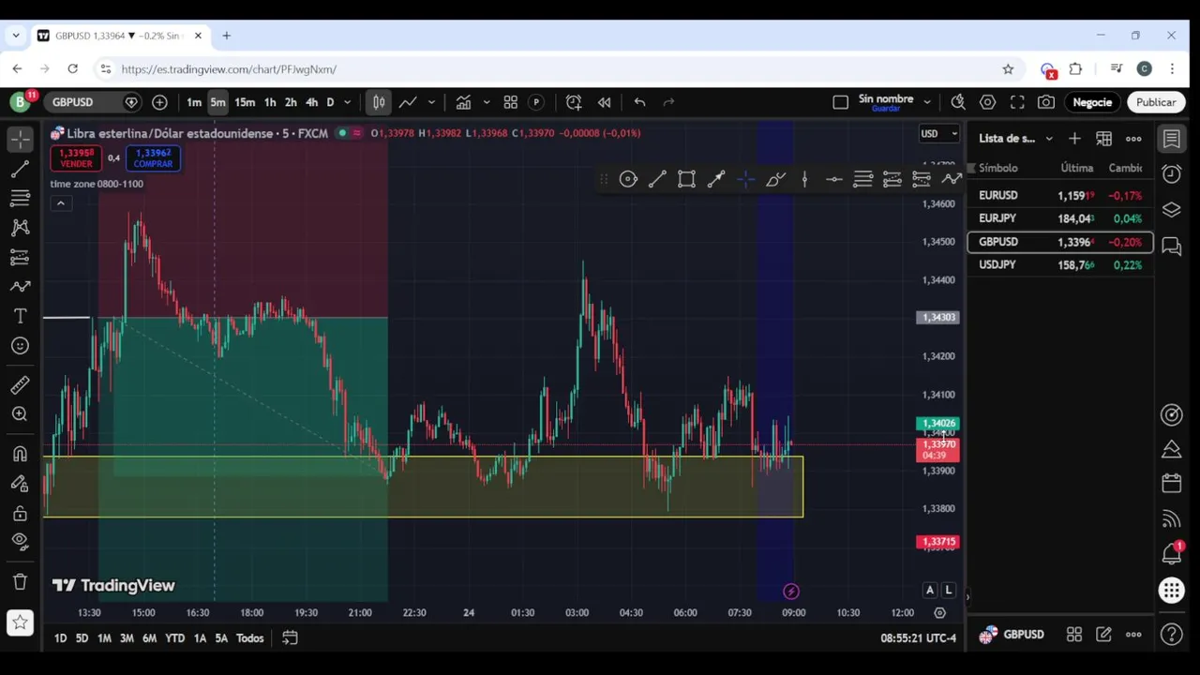Image resolution: width=1200 pixels, height=675 pixels.
Task: Open advanced view of watchlist
Action: [1103, 139]
